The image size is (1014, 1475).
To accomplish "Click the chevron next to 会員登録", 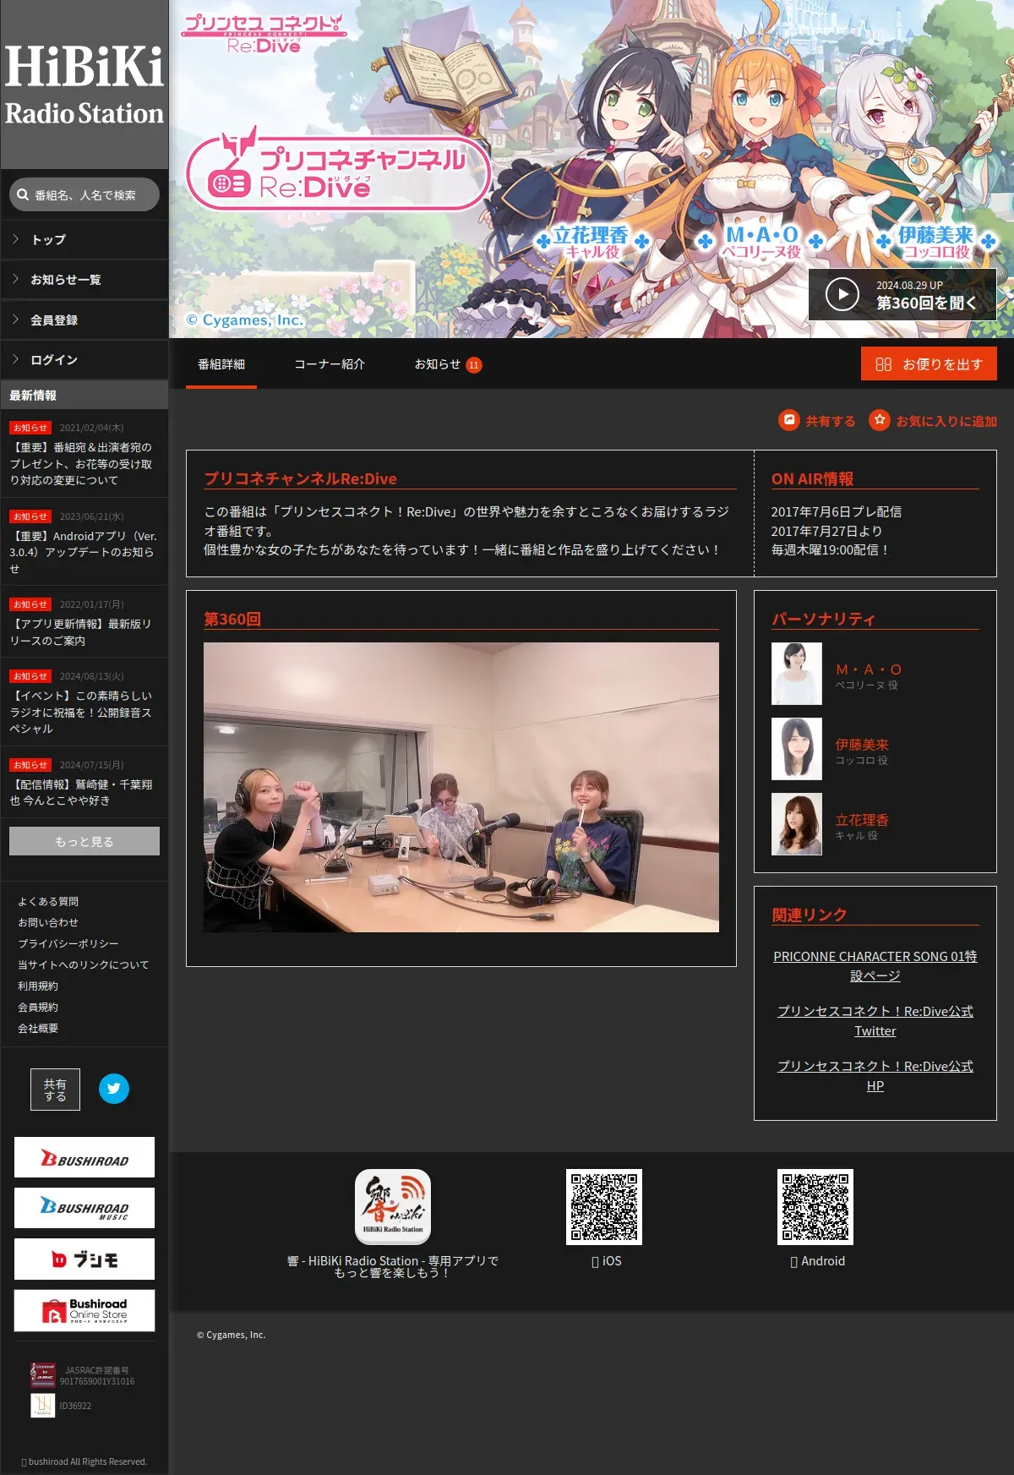I will pos(15,320).
